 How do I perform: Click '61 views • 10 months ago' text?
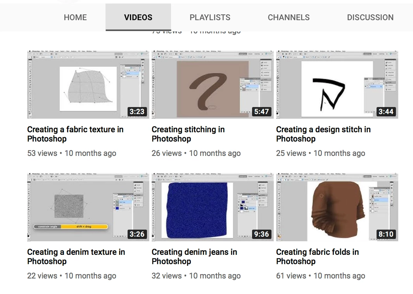pyautogui.click(x=321, y=275)
